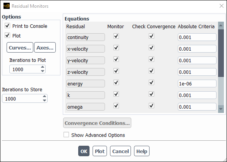Click the continuity residual name field
The width and height of the screenshot is (227, 162).
click(86, 37)
